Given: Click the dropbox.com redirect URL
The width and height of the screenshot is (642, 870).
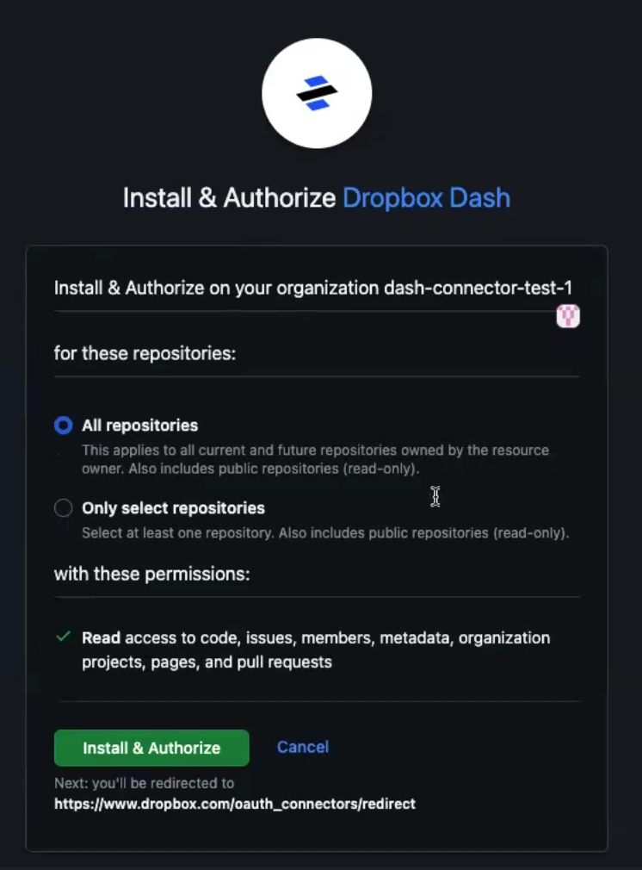Looking at the screenshot, I should point(235,804).
